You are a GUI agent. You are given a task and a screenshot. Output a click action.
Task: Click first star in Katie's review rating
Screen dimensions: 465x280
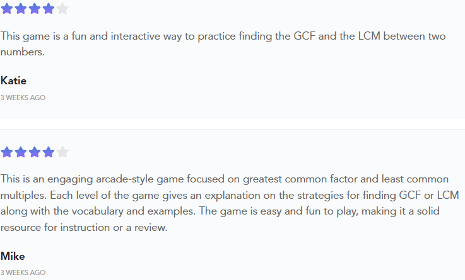point(7,9)
